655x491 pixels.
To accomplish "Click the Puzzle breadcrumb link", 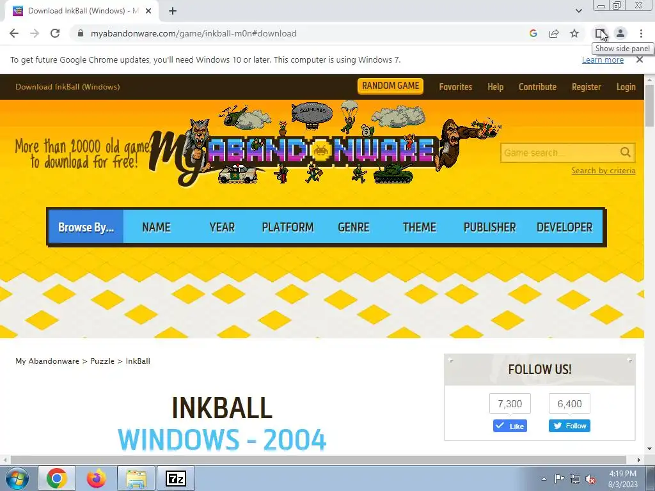I will tap(102, 361).
